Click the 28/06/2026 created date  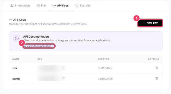click(x=105, y=79)
